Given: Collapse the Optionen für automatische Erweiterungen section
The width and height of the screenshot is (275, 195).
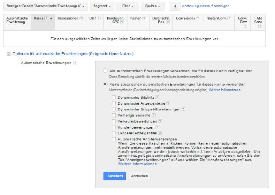Looking at the screenshot, I should coord(8,54).
